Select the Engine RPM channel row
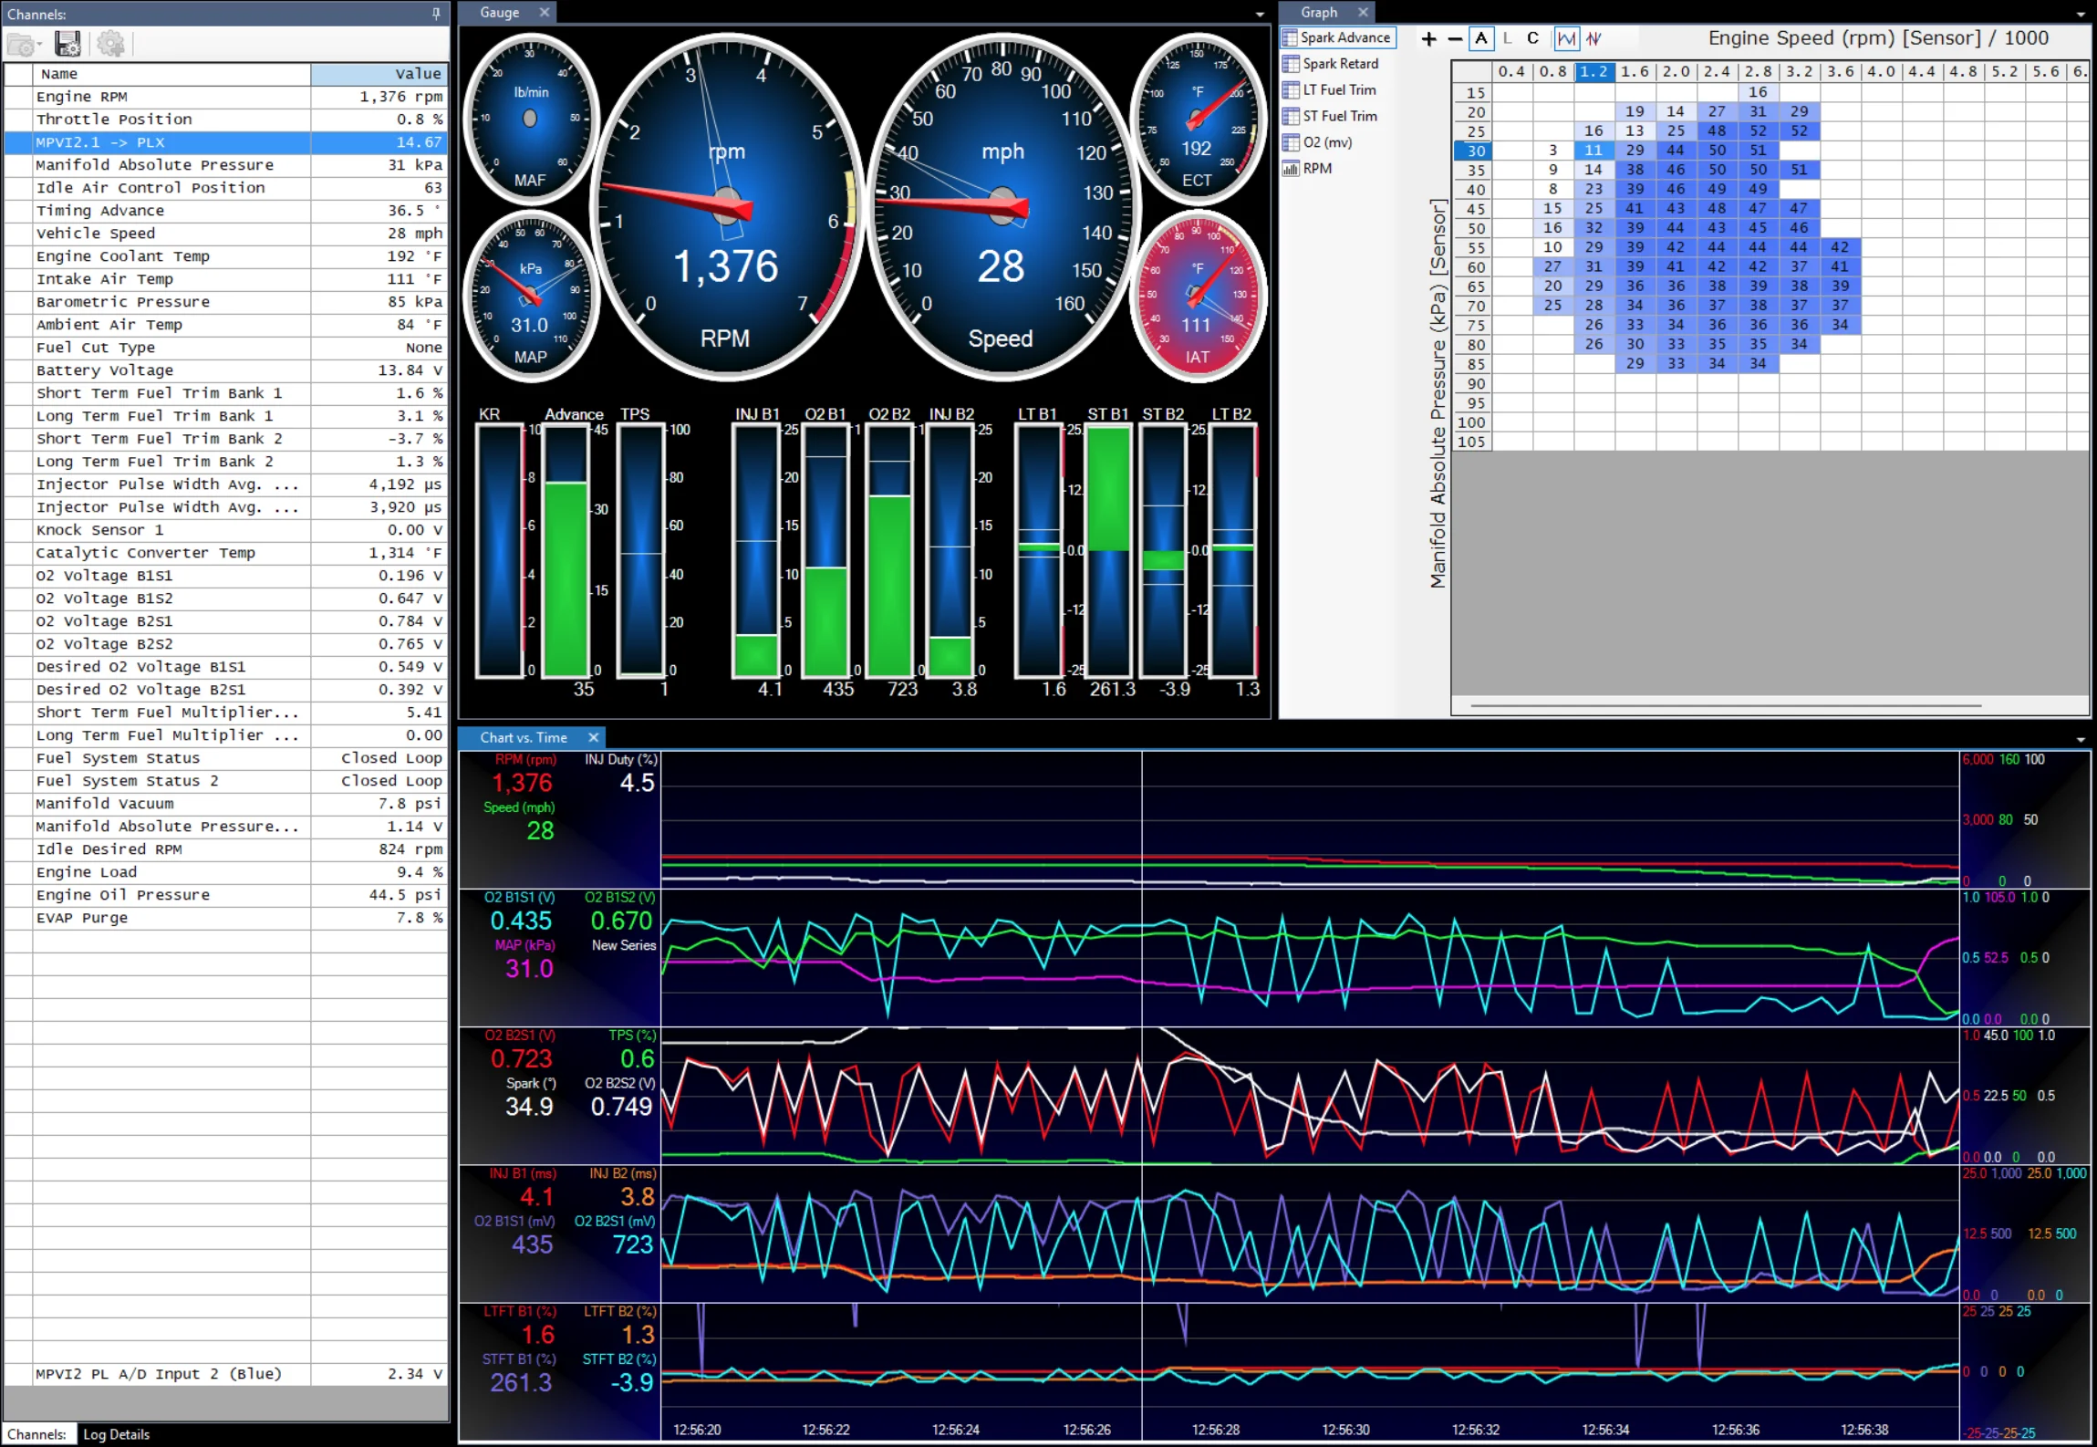This screenshot has width=2097, height=1447. 226,97
